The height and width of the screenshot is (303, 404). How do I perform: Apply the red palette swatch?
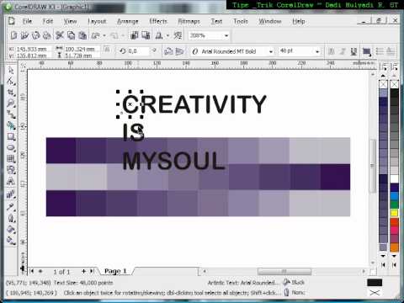click(394, 221)
